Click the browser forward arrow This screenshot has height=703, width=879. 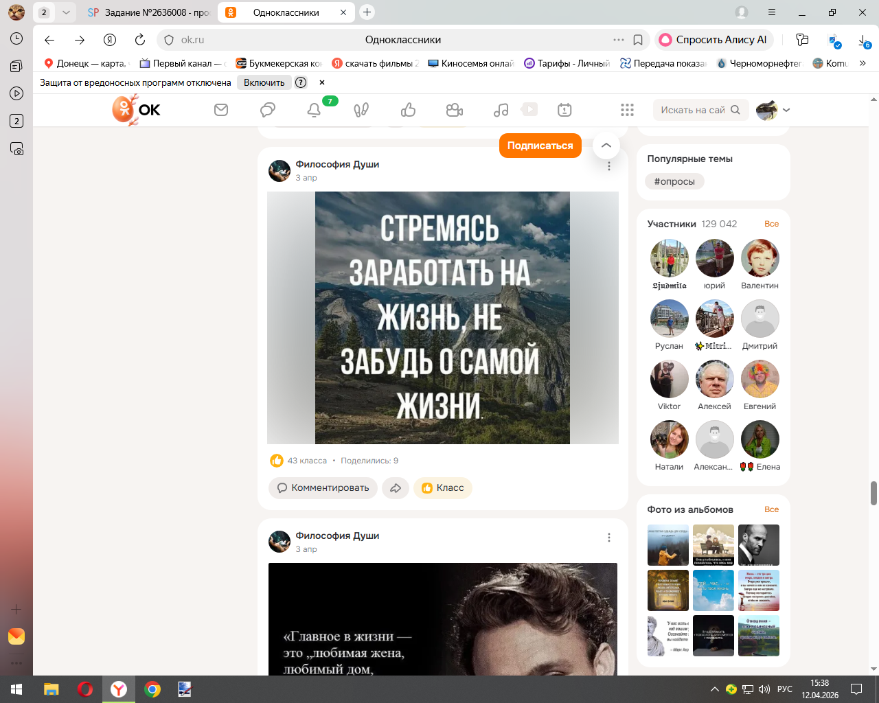pyautogui.click(x=80, y=40)
